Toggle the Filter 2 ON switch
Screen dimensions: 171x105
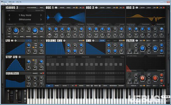coord(162,86)
